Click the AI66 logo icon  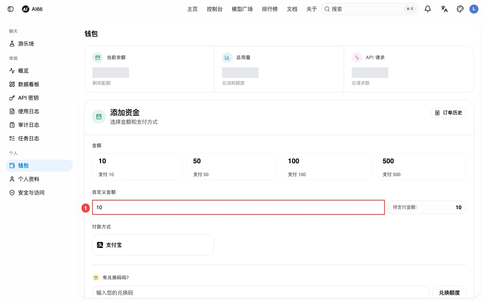coord(26,9)
